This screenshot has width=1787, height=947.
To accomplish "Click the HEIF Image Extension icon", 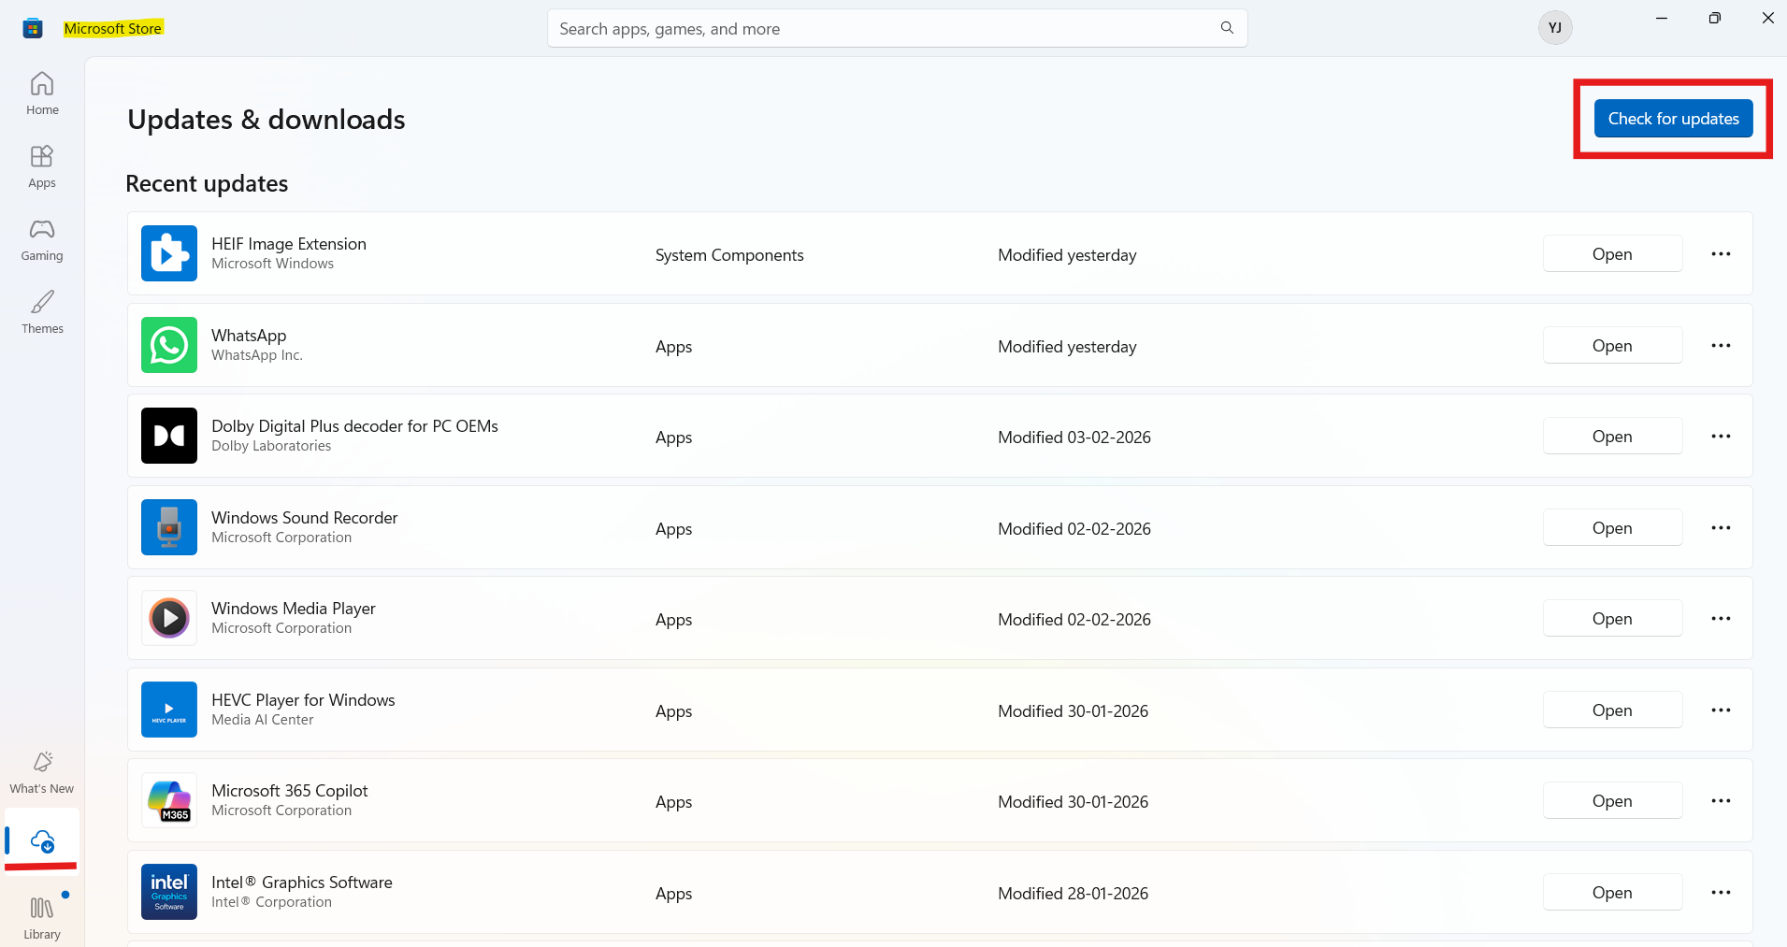I will pyautogui.click(x=169, y=253).
